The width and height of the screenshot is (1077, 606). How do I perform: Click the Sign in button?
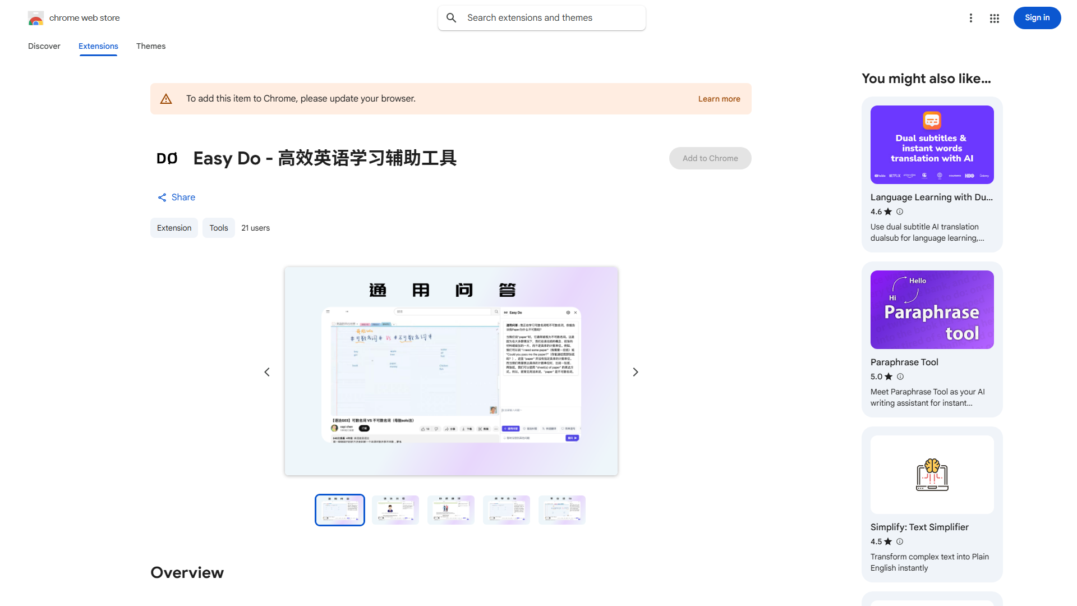[x=1037, y=17]
